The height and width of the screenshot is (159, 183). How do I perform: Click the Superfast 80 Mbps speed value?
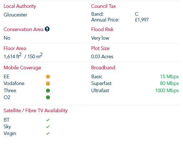click(x=169, y=84)
